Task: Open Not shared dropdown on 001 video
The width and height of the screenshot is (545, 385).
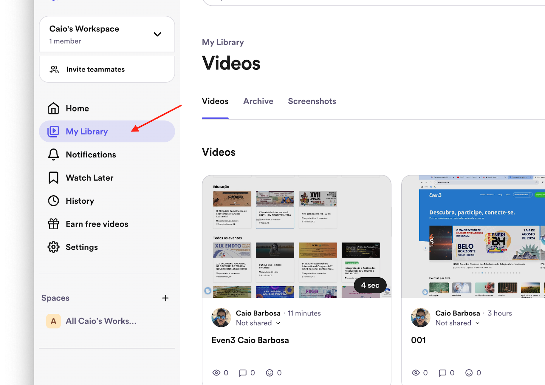Action: click(457, 323)
